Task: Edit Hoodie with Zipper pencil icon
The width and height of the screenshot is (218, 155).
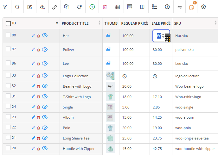Action: click(x=34, y=148)
